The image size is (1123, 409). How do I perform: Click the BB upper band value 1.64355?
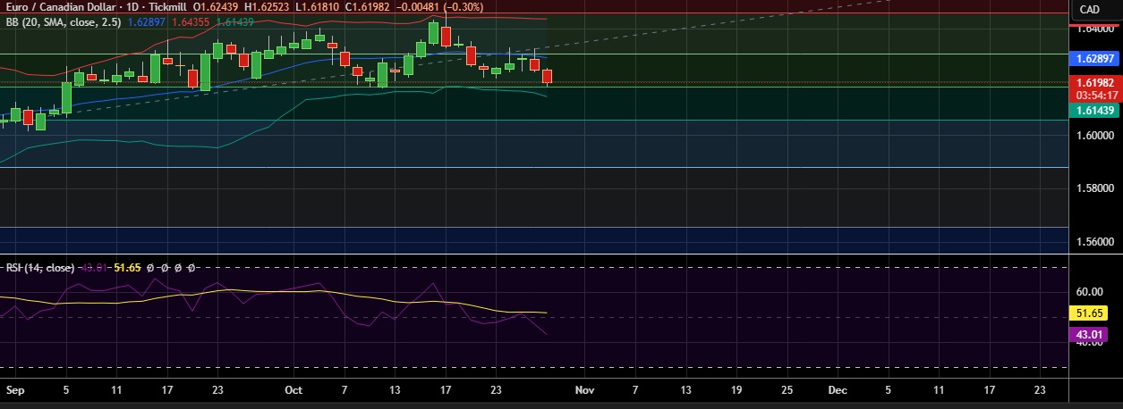(191, 21)
